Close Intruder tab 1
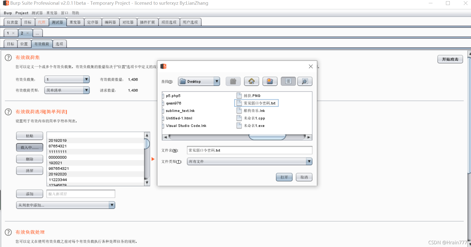 13,33
